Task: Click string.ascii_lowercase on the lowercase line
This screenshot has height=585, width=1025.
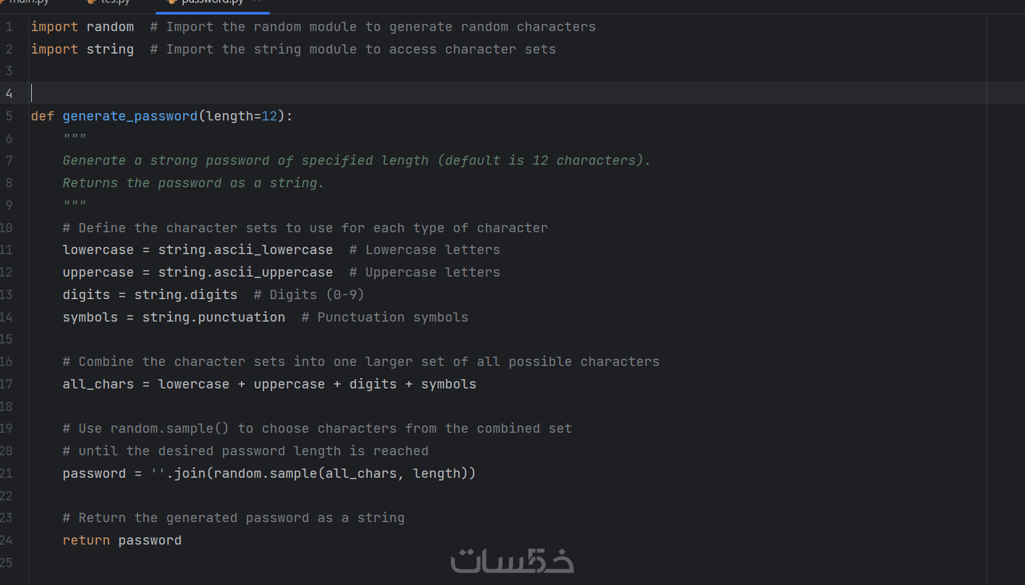Action: [x=245, y=250]
